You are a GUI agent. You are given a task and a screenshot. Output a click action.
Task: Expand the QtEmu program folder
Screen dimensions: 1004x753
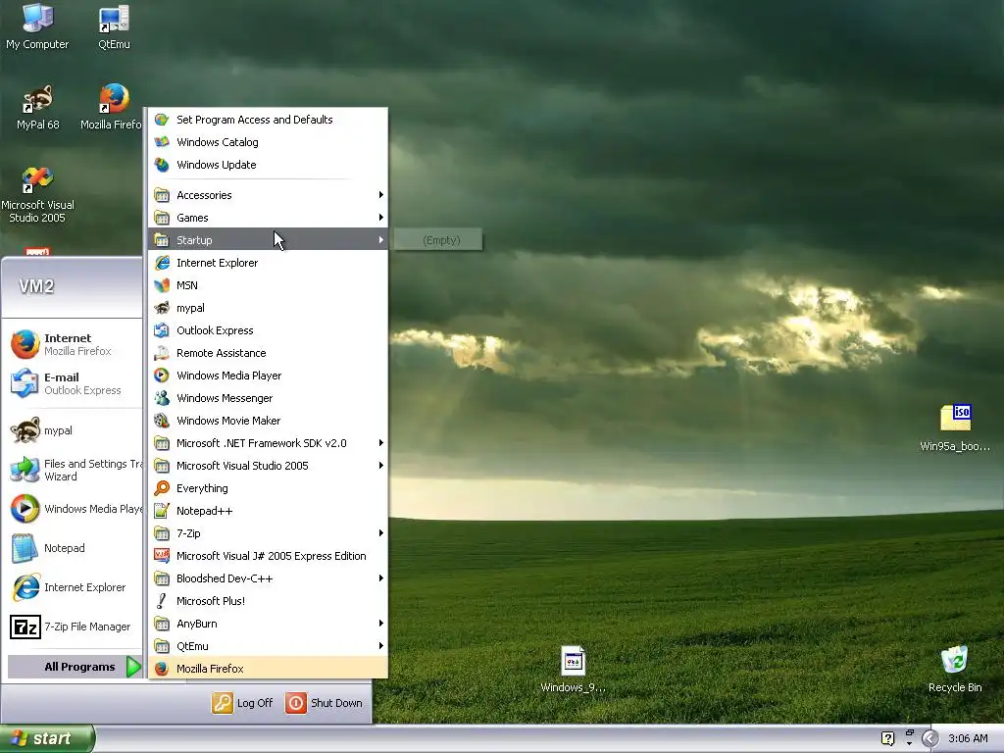coord(268,646)
